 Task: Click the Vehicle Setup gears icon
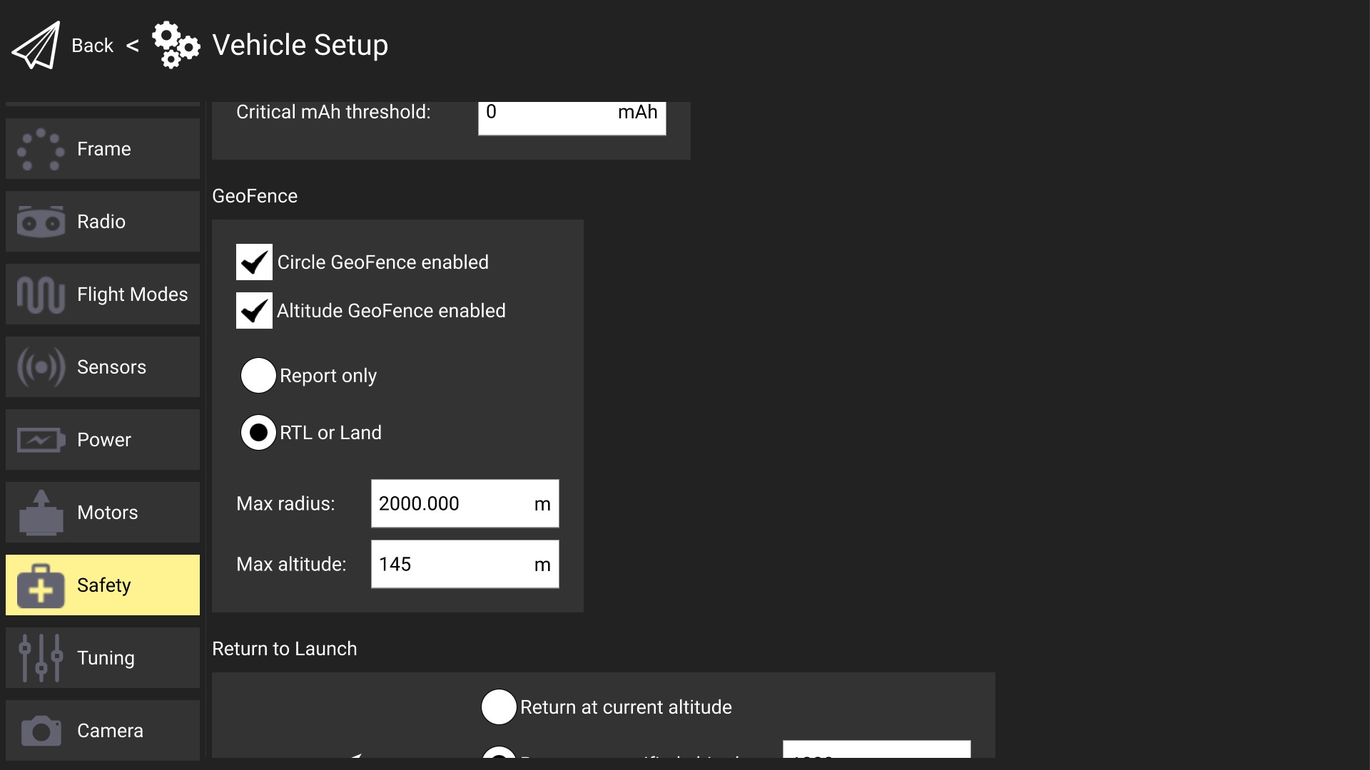(x=176, y=45)
